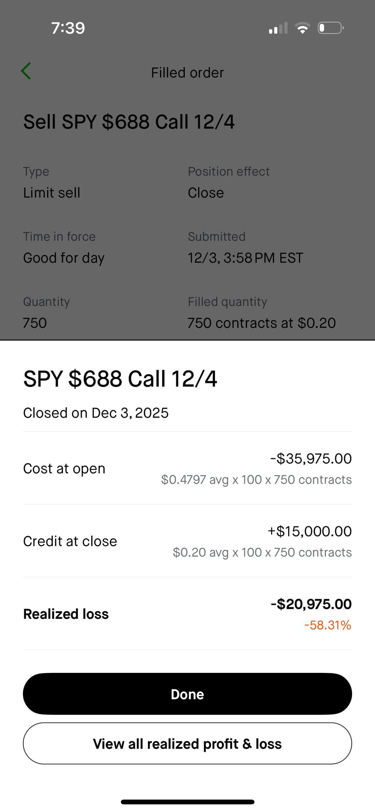Screen dimensions: 375x812
Task: Tap the Realized loss amount -$20,975.00
Action: click(x=311, y=604)
